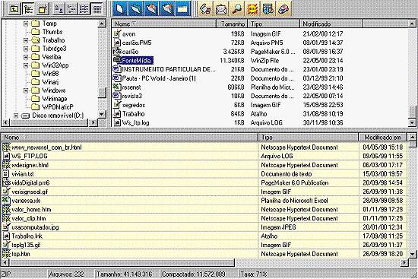
Task: Sort upper list by Nome column
Action: coord(163,24)
